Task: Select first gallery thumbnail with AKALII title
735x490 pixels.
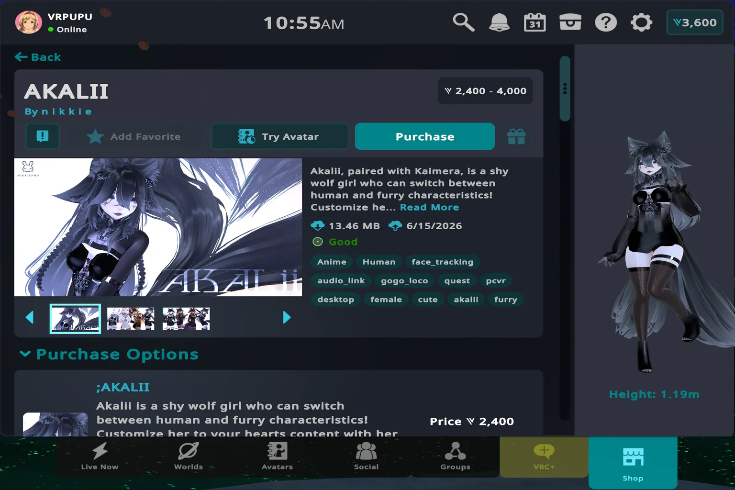Action: tap(75, 319)
